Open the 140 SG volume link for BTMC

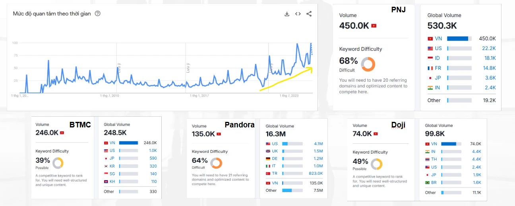pos(153,174)
